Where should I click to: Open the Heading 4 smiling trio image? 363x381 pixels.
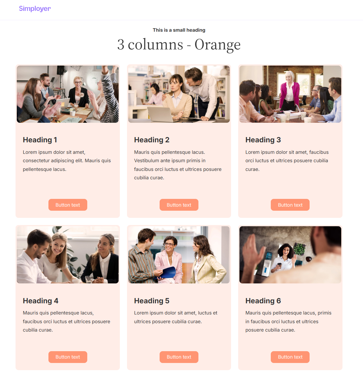pyautogui.click(x=68, y=255)
